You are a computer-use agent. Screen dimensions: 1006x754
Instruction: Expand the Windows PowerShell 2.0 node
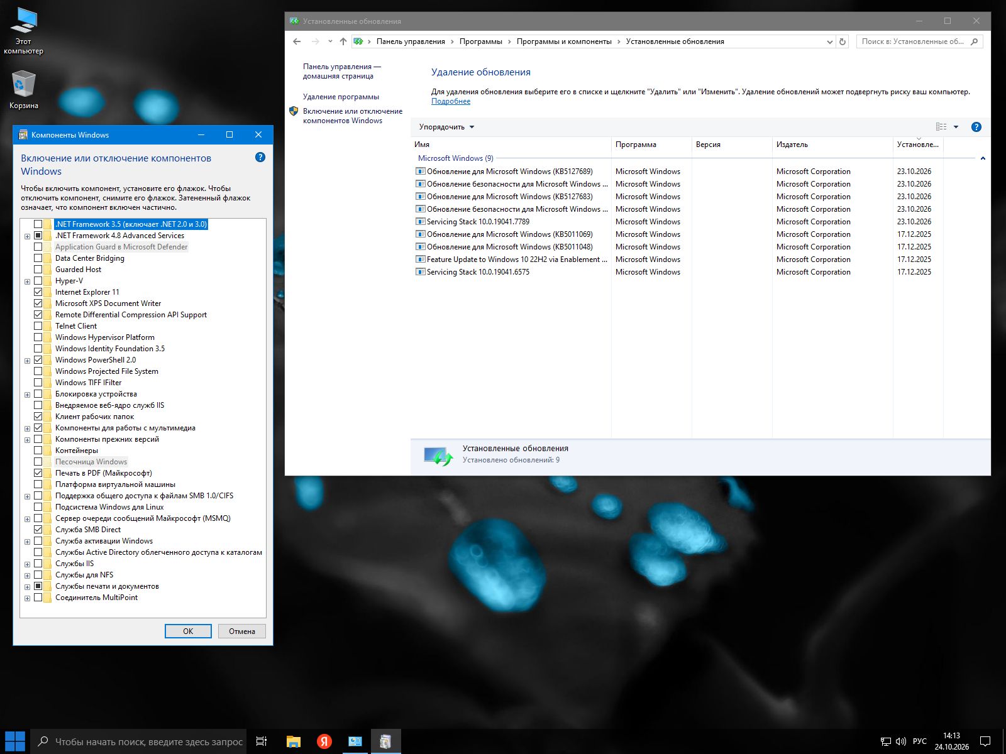click(x=27, y=361)
